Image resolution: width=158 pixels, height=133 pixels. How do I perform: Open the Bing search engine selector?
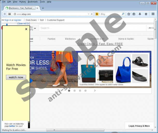tap(97, 14)
